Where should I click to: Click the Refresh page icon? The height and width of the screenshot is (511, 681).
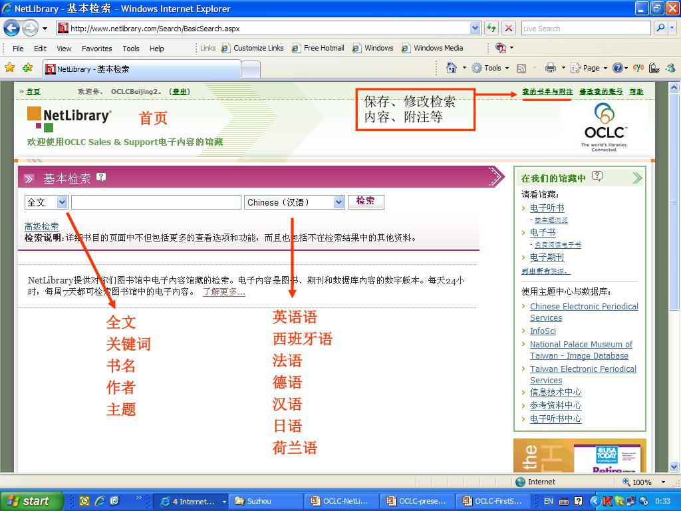[491, 28]
